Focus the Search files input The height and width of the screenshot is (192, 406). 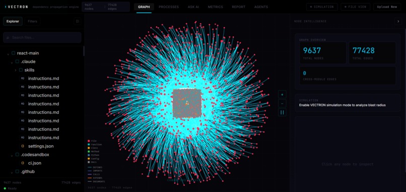pos(42,38)
